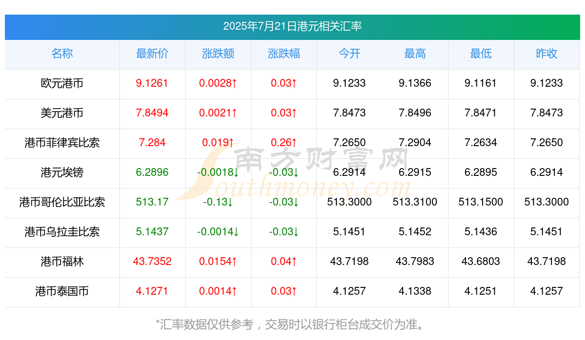Click 港币泰国币 lowest value 4.1251
The height and width of the screenshot is (340, 585).
pos(481,291)
